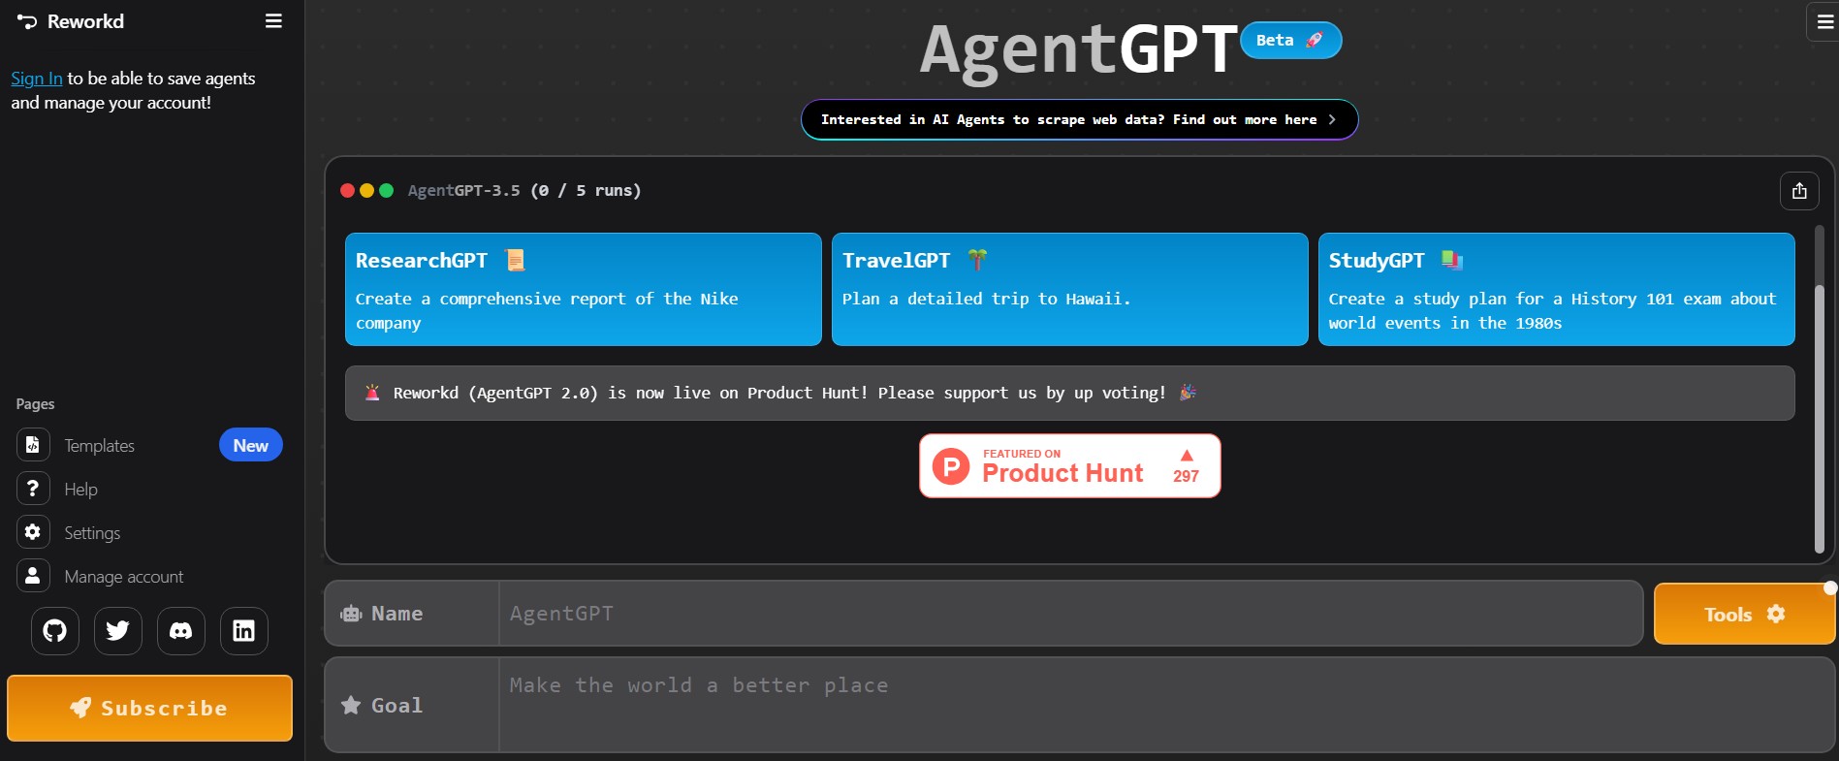Click the Product Hunt P logo

coord(951,466)
